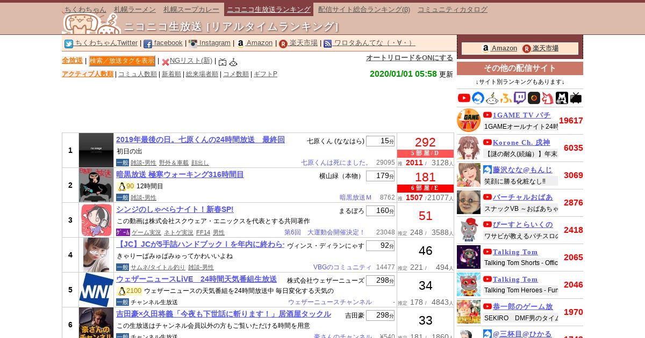Click the Instagram camera icon
645x338 pixels.
coord(193,44)
